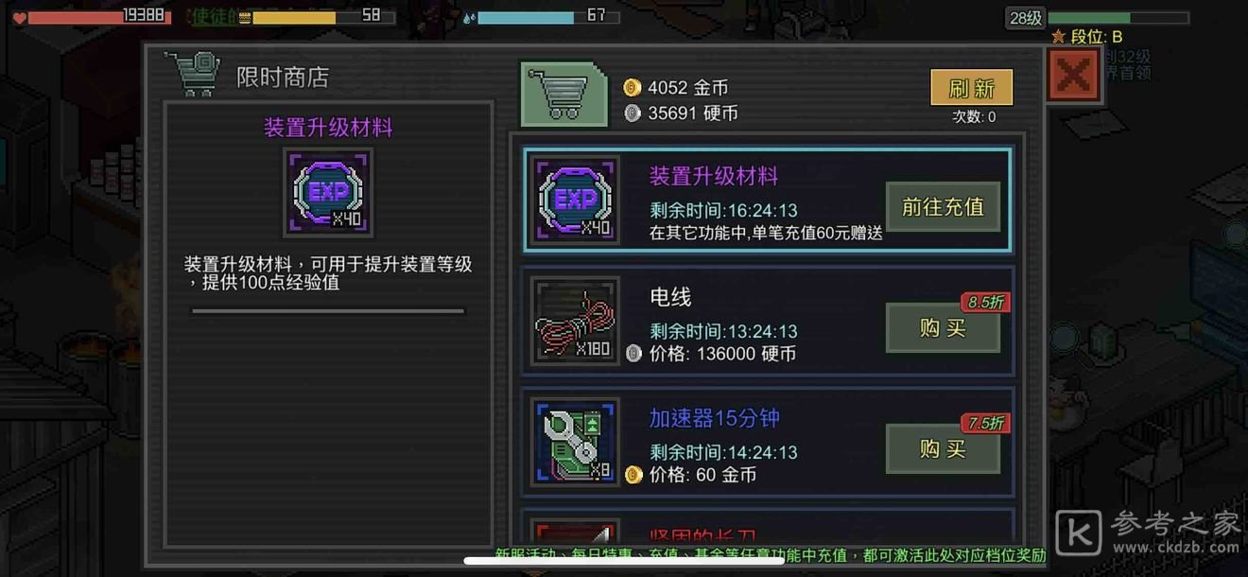Click the silver coin currency icon

[633, 114]
